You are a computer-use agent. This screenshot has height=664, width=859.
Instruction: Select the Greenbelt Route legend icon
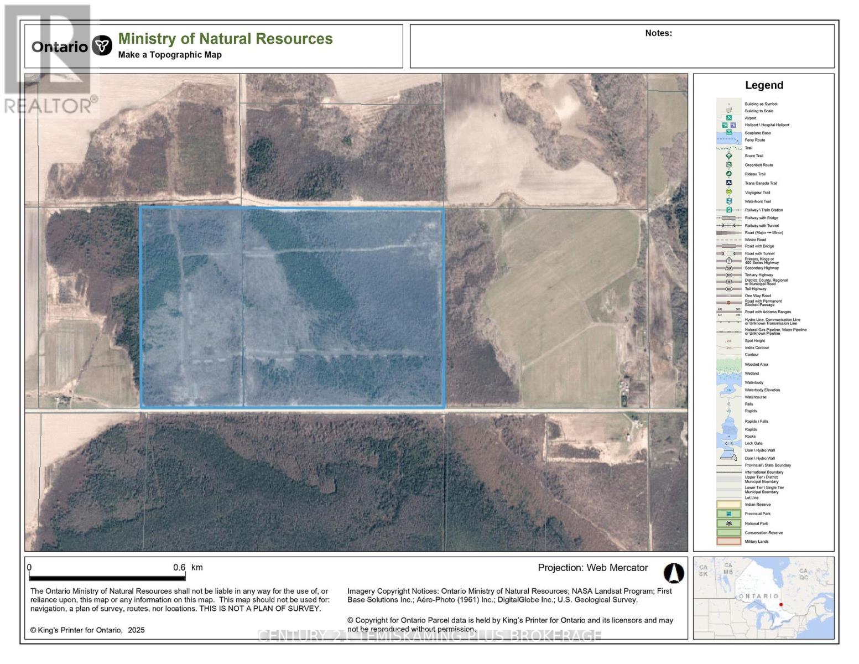pos(729,165)
